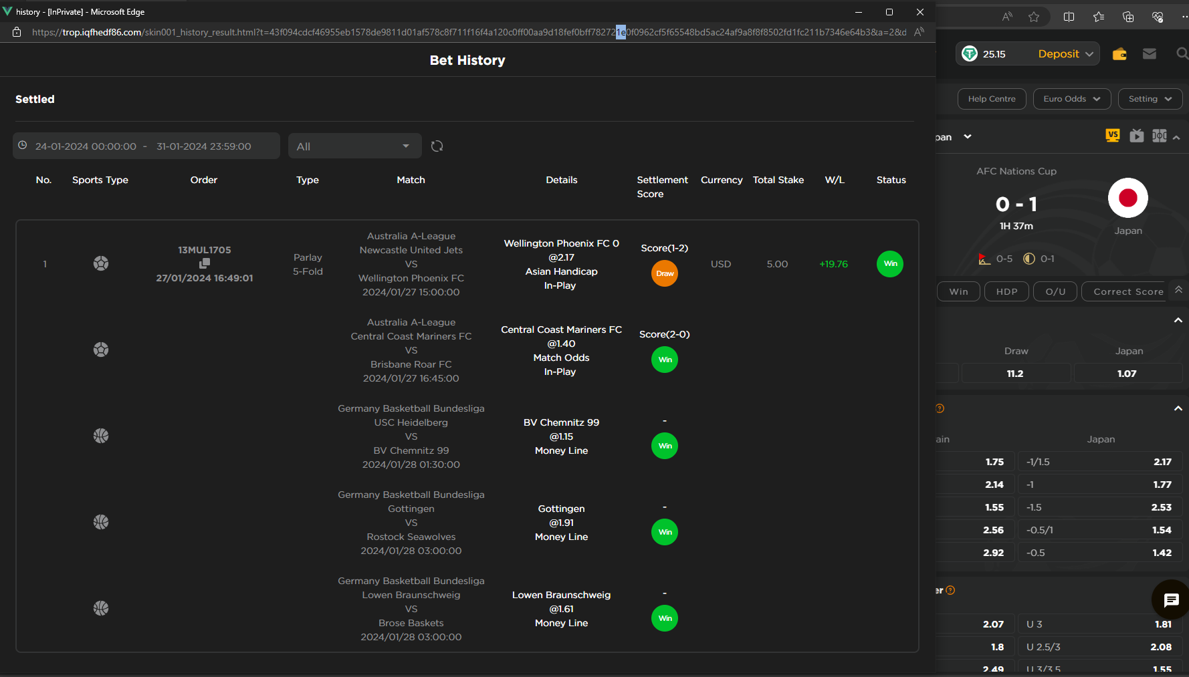Select the Win market tab
This screenshot has width=1189, height=677.
(x=958, y=291)
